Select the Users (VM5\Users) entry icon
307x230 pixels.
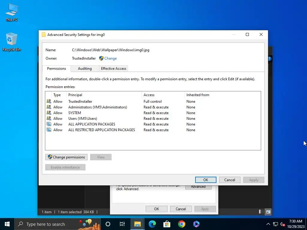[49, 118]
